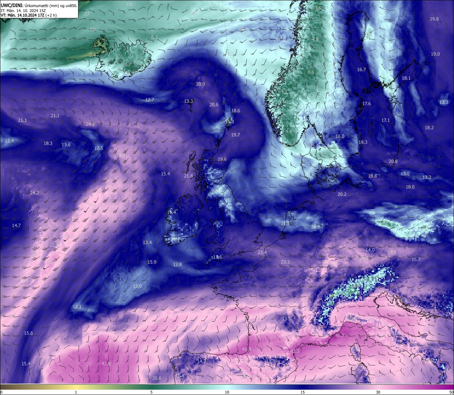454x395 pixels.
Task: Click the map value 20.9
Action: click(x=200, y=84)
